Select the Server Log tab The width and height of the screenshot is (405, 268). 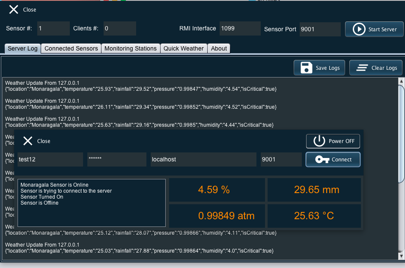(x=22, y=48)
